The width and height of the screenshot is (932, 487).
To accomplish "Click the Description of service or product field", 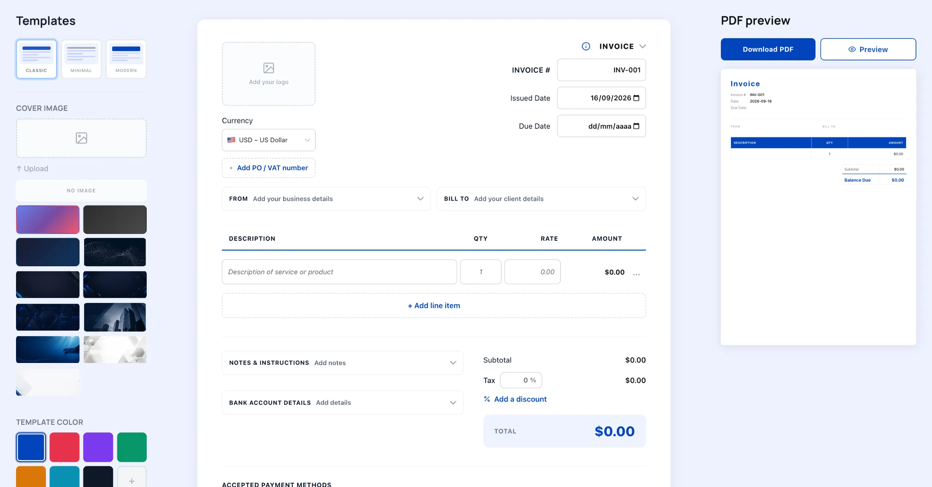I will [x=339, y=272].
